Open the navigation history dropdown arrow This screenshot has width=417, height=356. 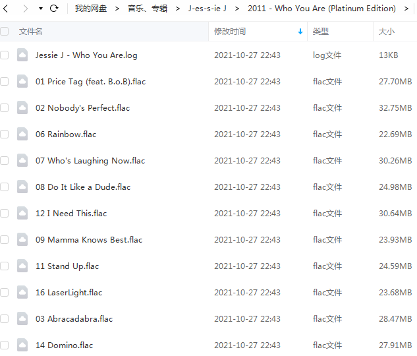[x=41, y=9]
